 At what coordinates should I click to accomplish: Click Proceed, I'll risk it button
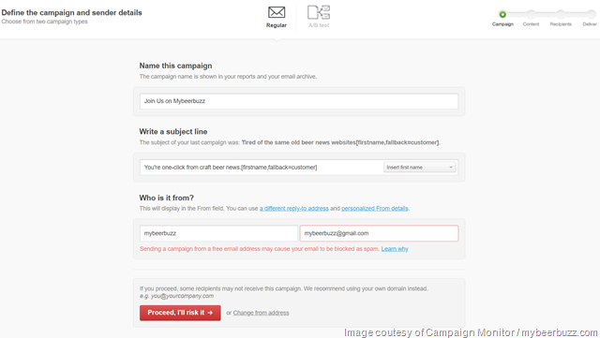coord(180,313)
